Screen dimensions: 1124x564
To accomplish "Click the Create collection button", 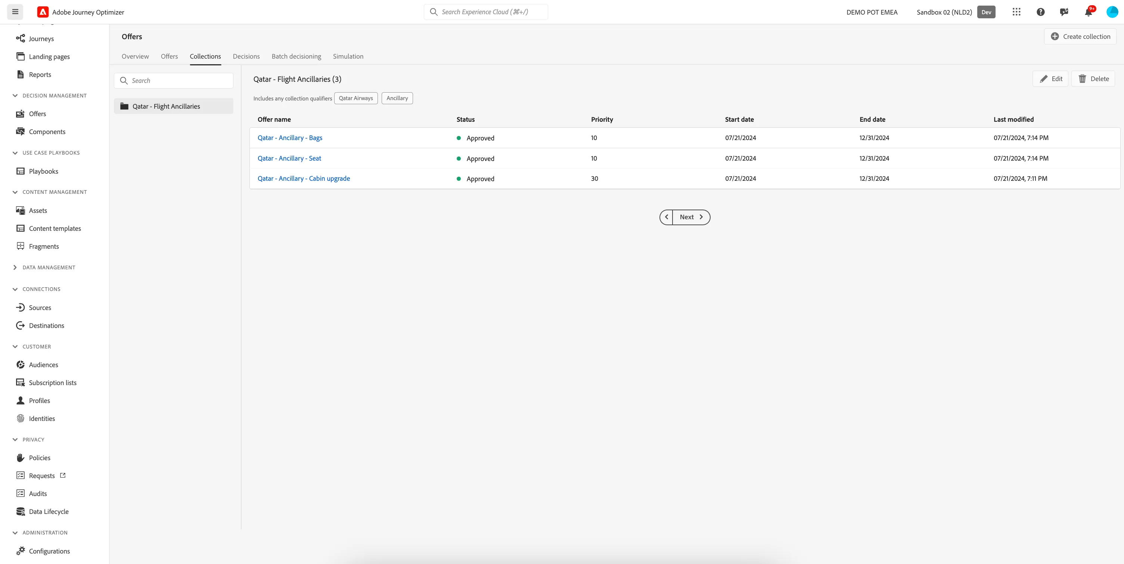I will coord(1080,36).
